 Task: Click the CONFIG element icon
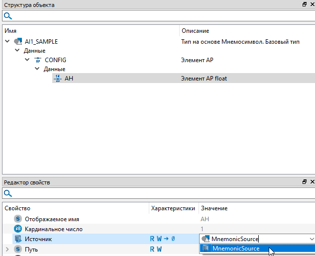click(37, 60)
